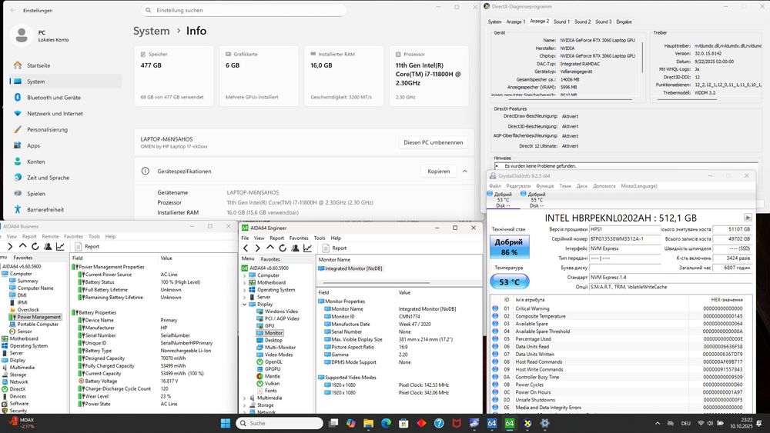Expand Operating System node in AIDA64 Engineer

coord(245,290)
